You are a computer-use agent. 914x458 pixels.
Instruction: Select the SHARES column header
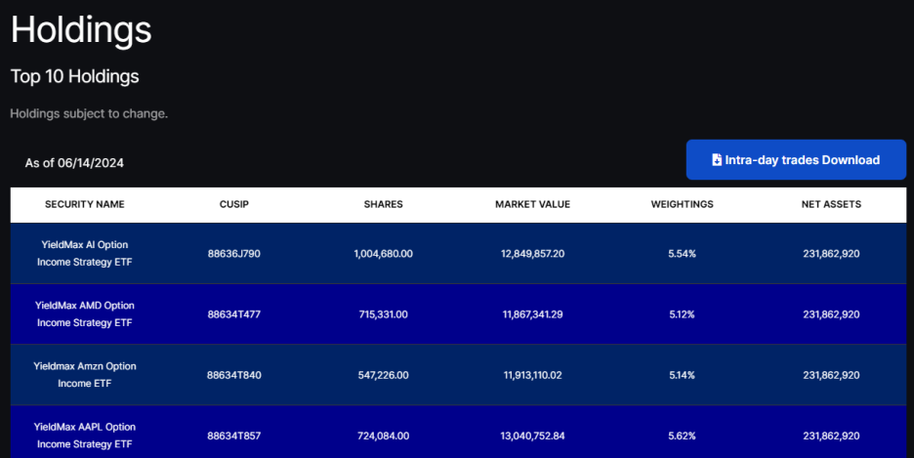coord(384,204)
